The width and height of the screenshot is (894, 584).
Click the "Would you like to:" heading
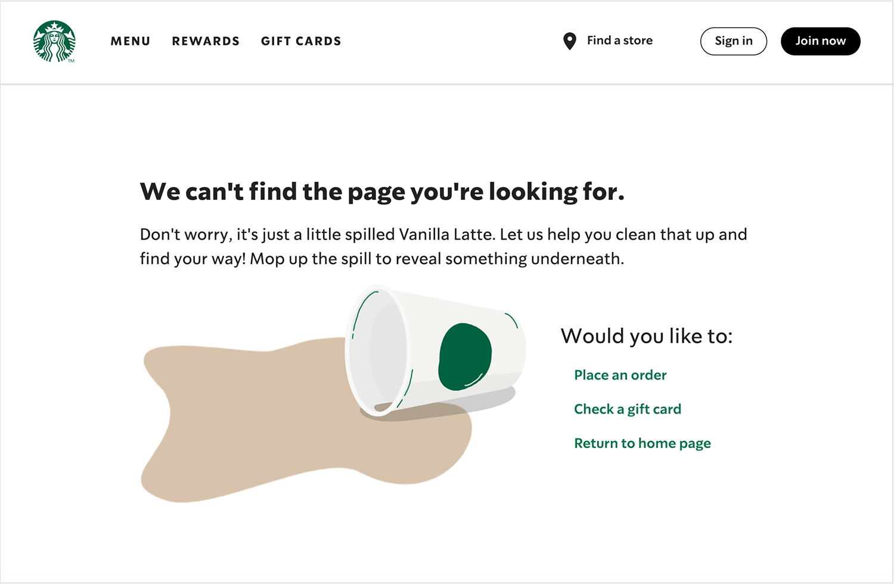[x=646, y=336]
